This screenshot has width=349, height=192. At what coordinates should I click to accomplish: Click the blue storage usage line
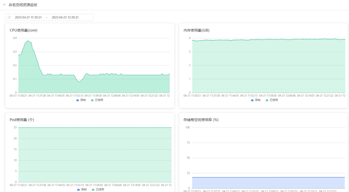268,178
